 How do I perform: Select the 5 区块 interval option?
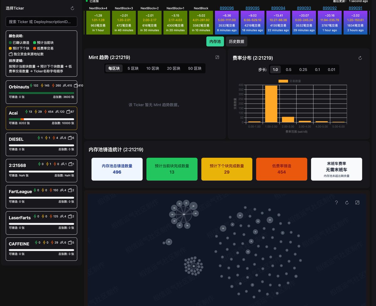pos(133,68)
